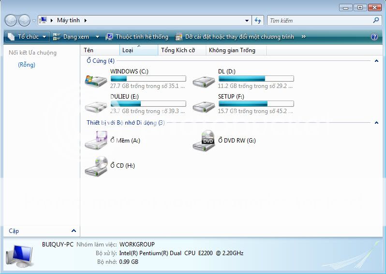Expand the Cặp folders pane

[x=74, y=231]
